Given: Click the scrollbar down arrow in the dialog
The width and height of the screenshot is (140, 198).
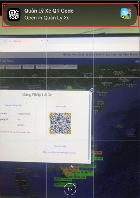Looking at the screenshot, I should 89,162.
